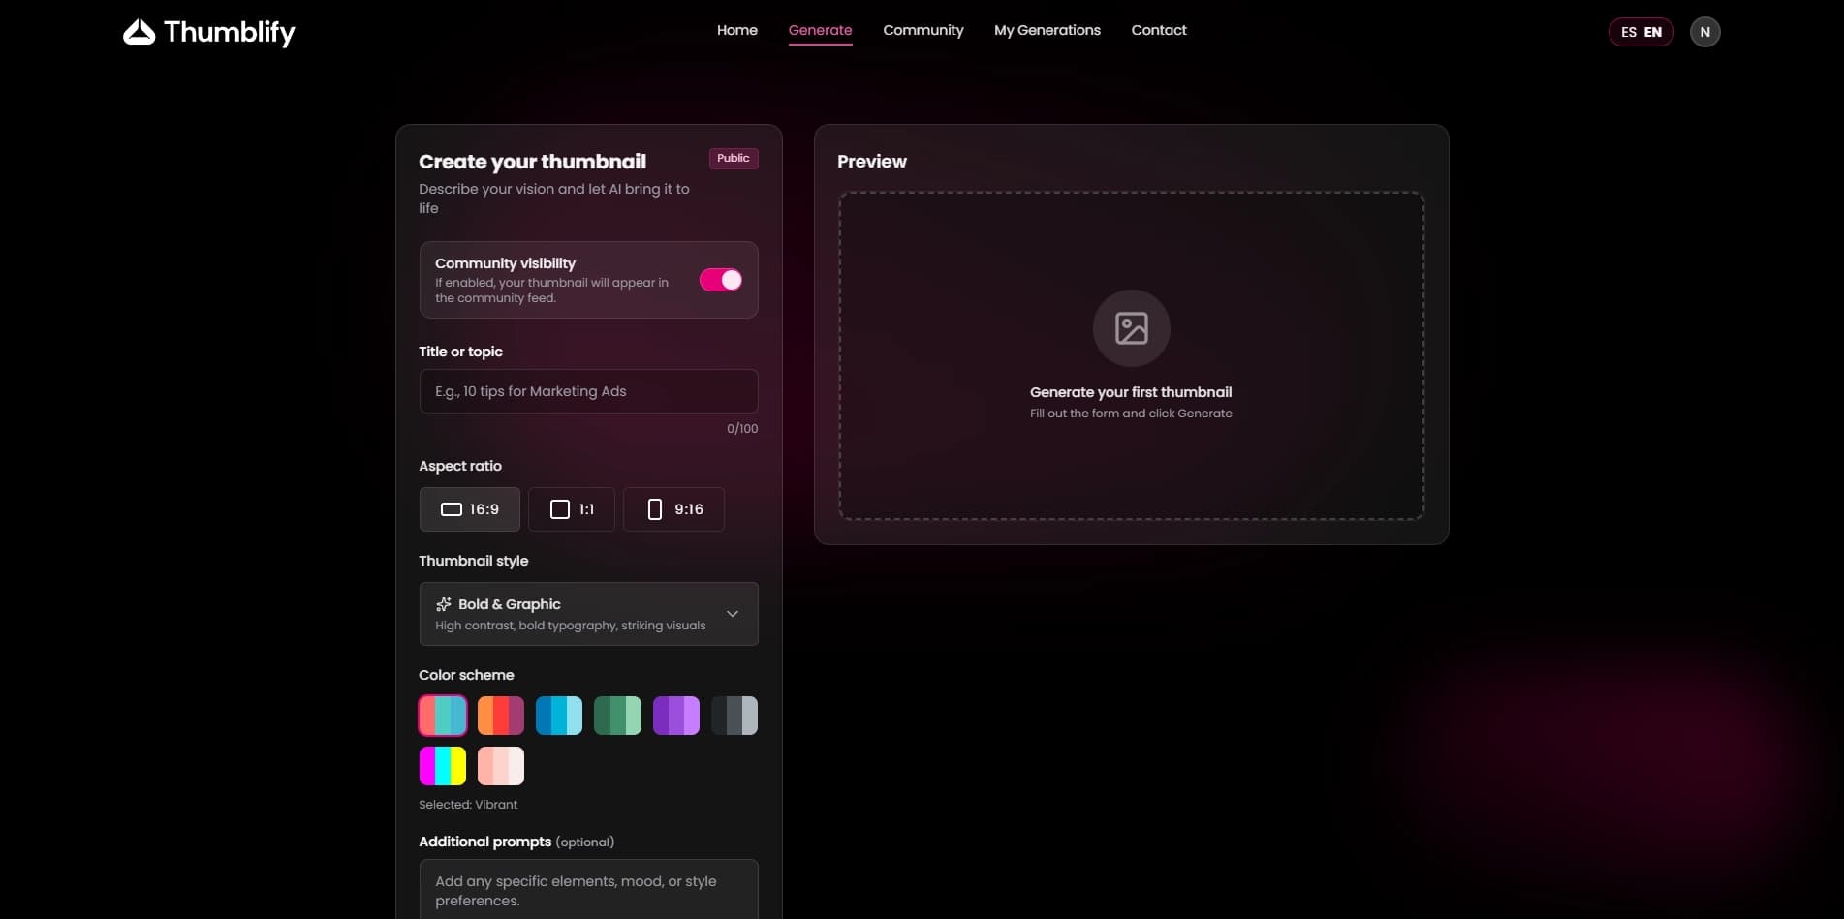
Task: Choose the 1:1 square aspect ratio
Action: (x=571, y=508)
